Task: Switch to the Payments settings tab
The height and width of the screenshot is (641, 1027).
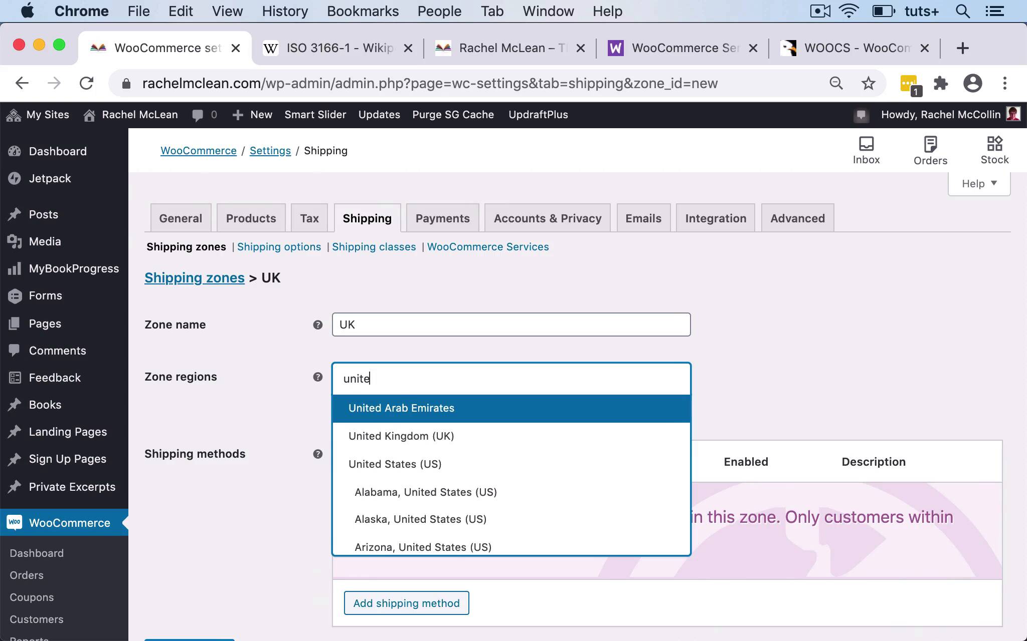Action: click(x=442, y=218)
